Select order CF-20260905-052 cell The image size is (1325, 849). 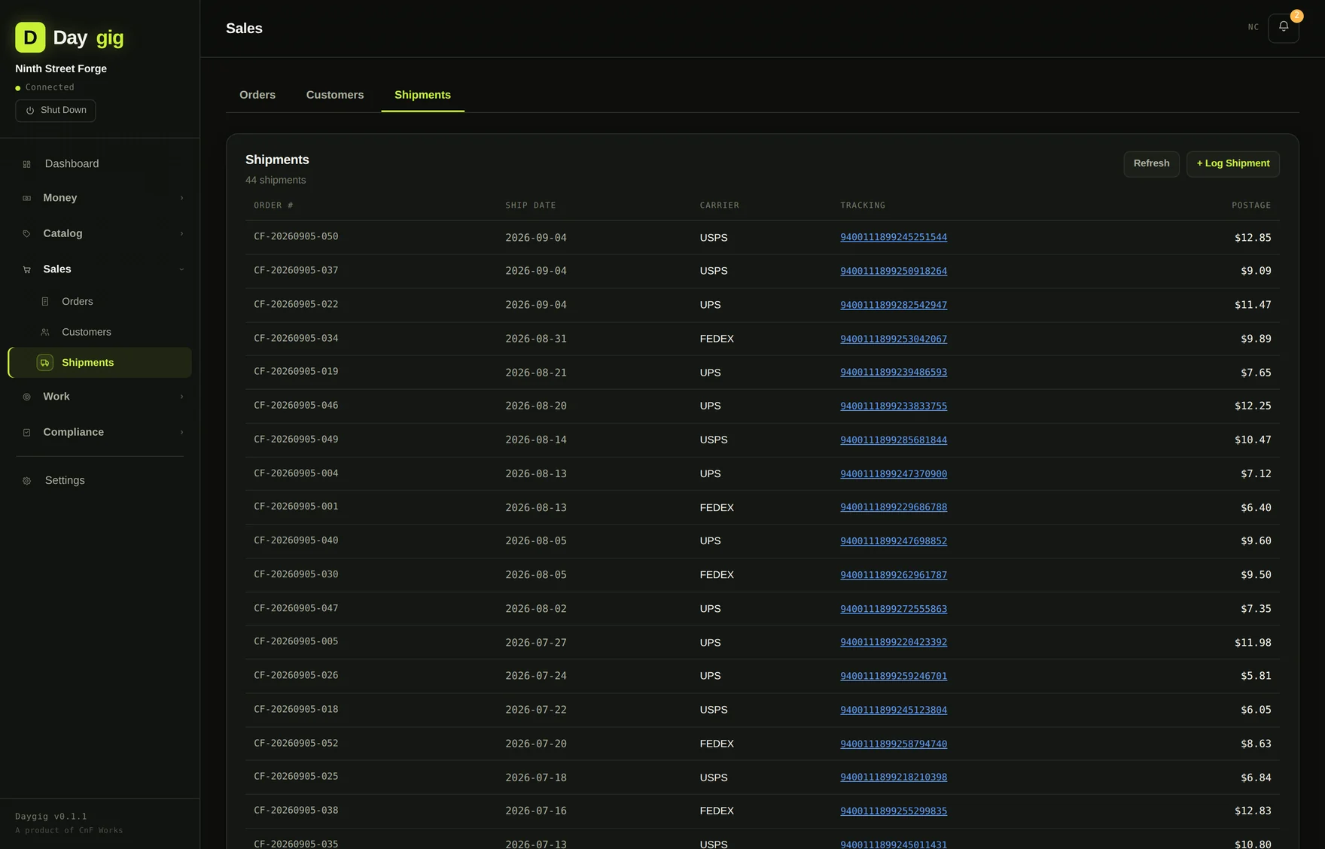click(x=296, y=743)
